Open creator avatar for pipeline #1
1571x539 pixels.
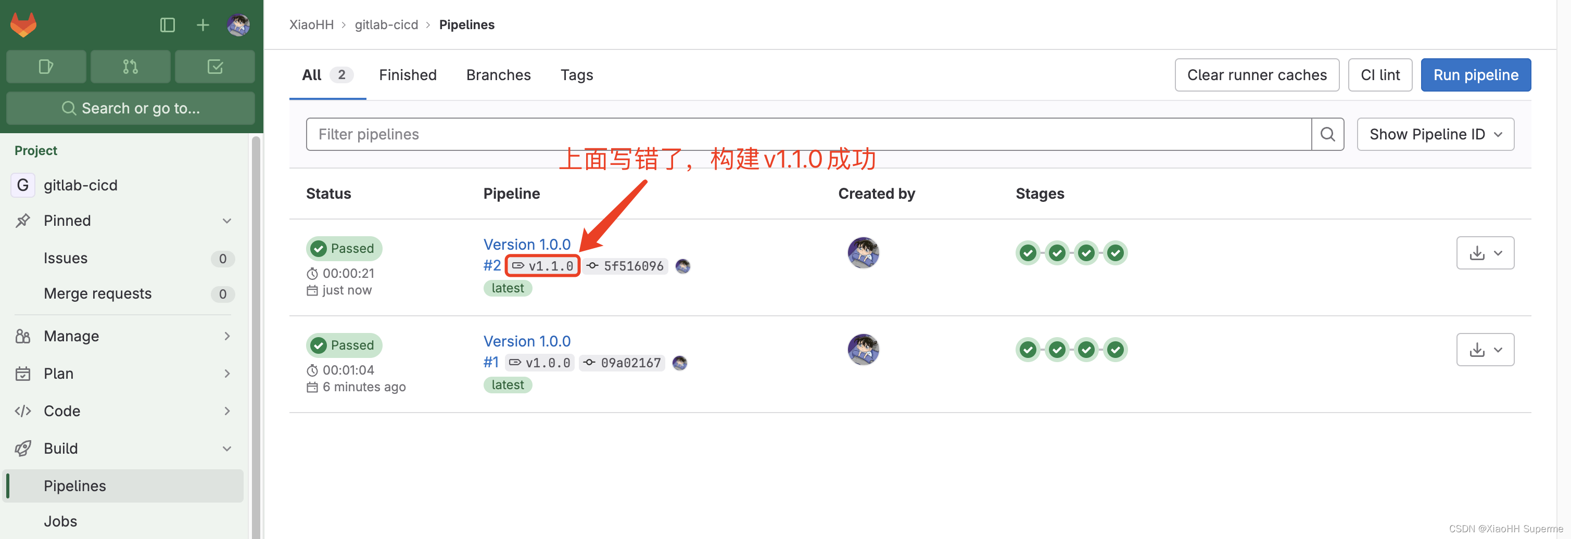[x=863, y=350]
